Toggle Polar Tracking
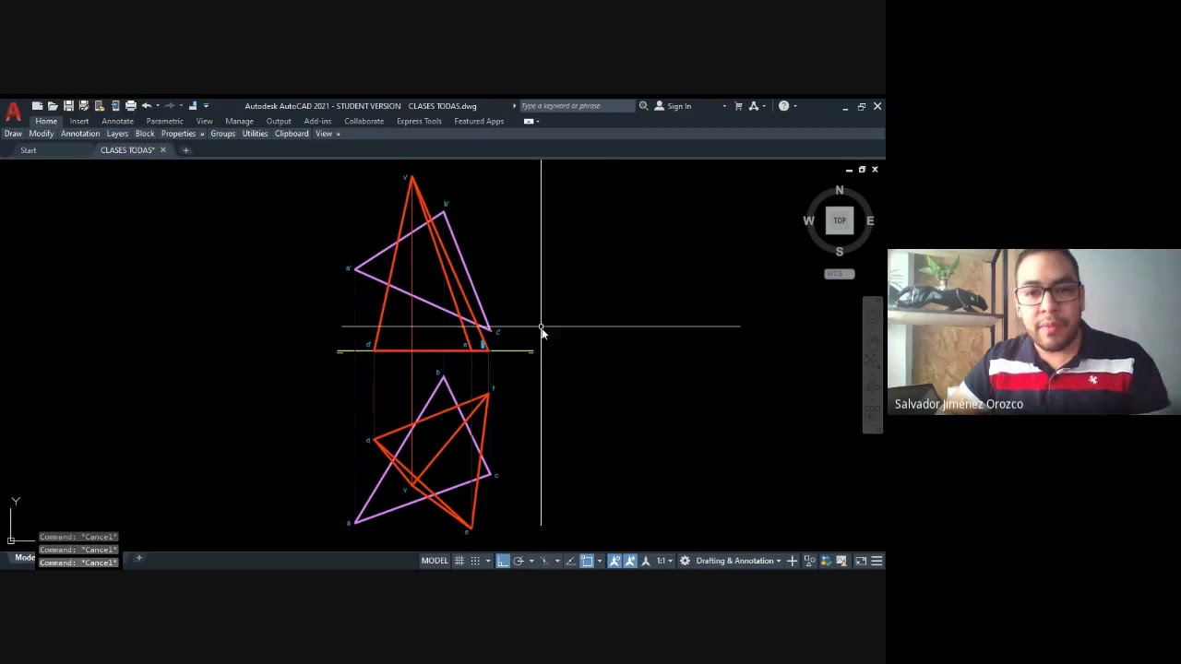Image resolution: width=1181 pixels, height=664 pixels. [x=519, y=561]
